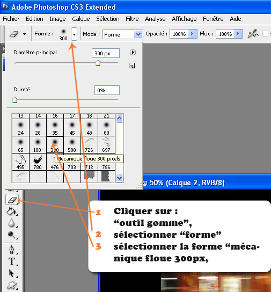Screen dimensions: 271x292
Task: Select the Custom Shape tool
Action: [x=12, y=286]
